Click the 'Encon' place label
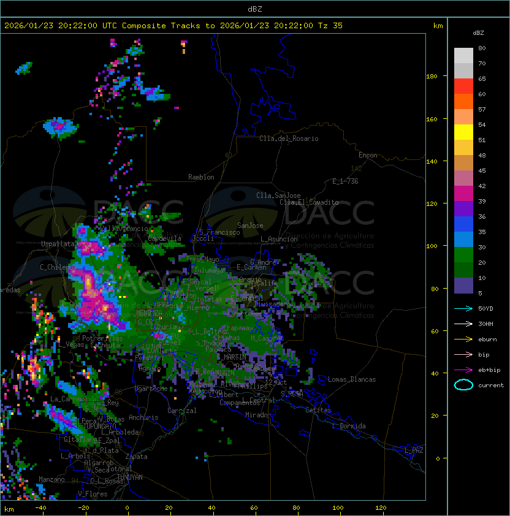The height and width of the screenshot is (516, 510). 368,155
